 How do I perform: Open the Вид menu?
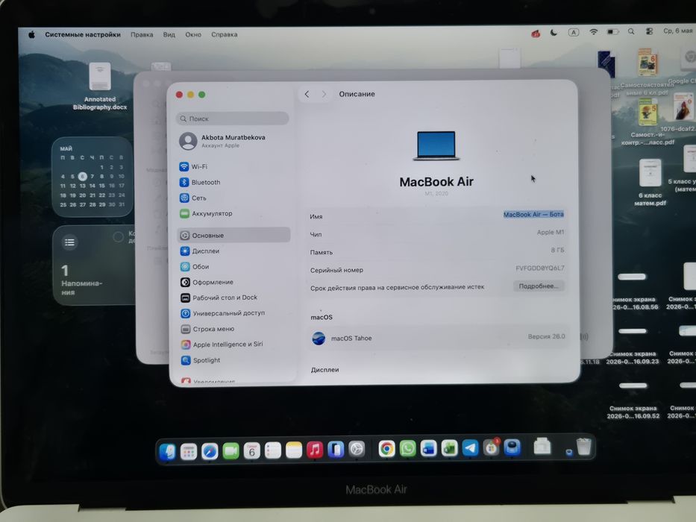point(169,34)
